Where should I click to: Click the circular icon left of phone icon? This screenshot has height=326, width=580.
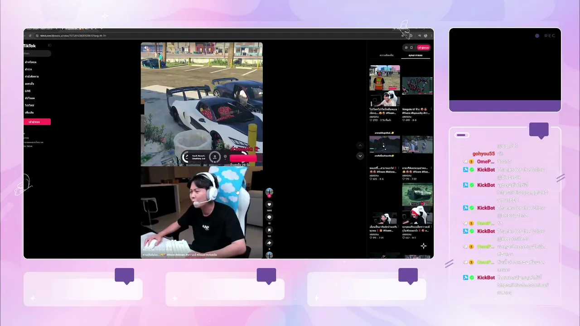click(x=406, y=48)
